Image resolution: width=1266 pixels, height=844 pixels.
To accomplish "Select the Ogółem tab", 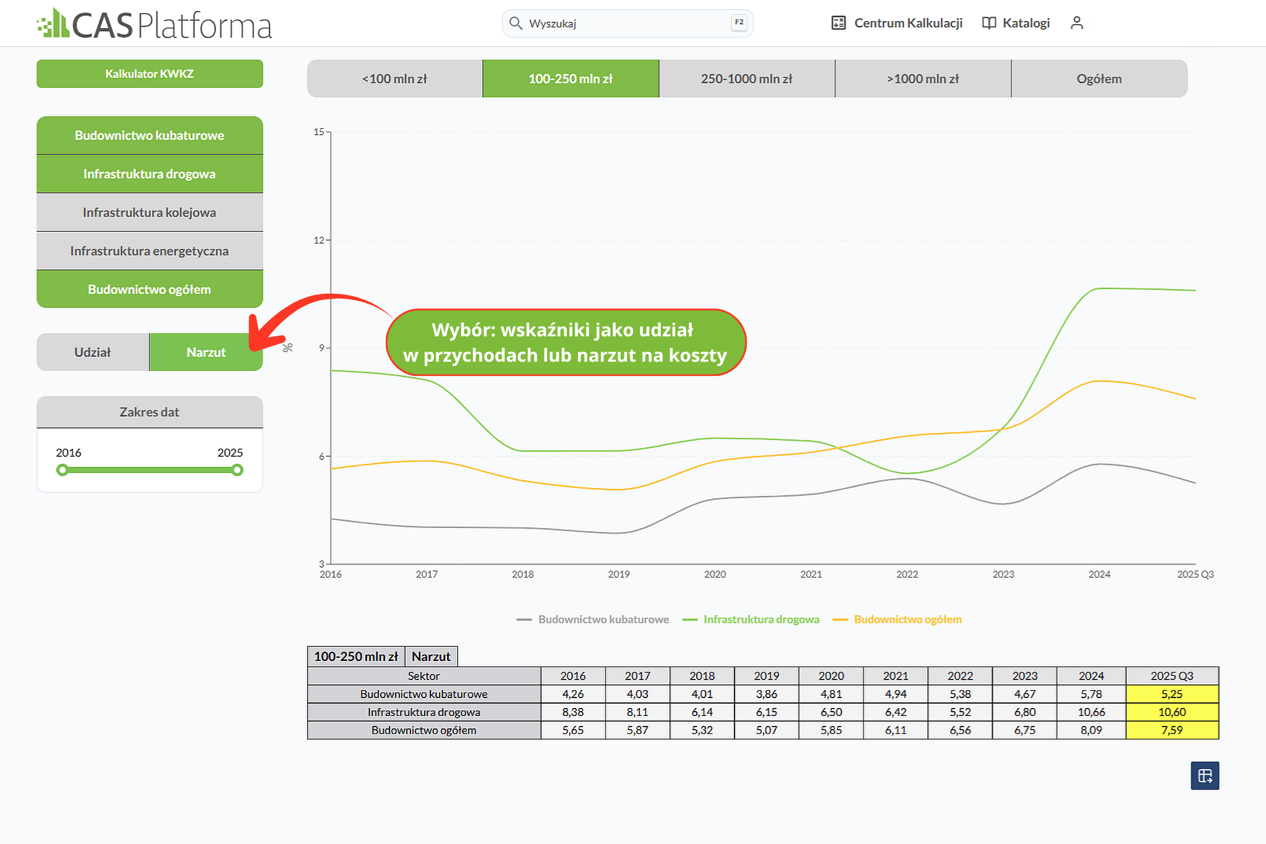I will pyautogui.click(x=1099, y=79).
